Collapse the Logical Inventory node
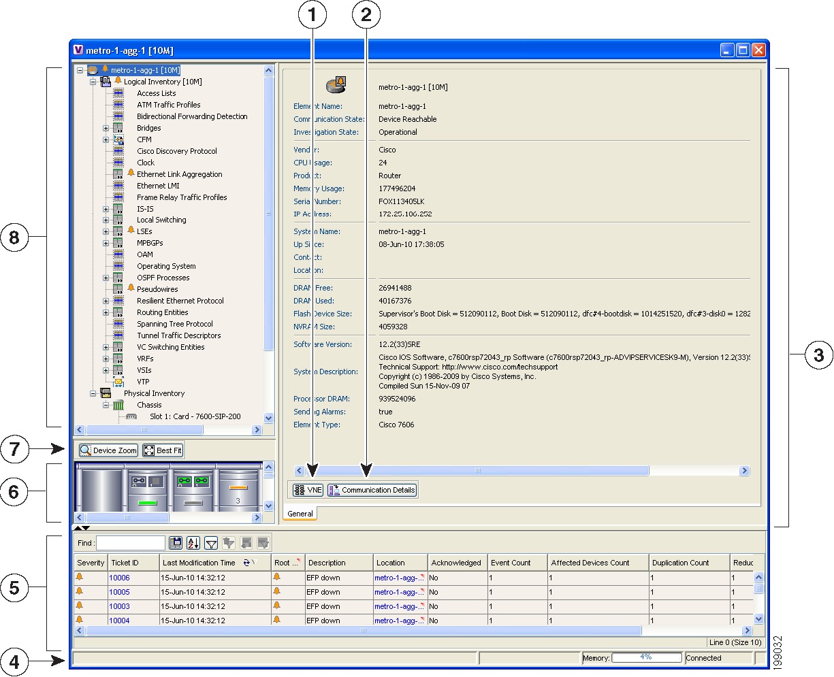This screenshot has height=677, width=834. (93, 82)
